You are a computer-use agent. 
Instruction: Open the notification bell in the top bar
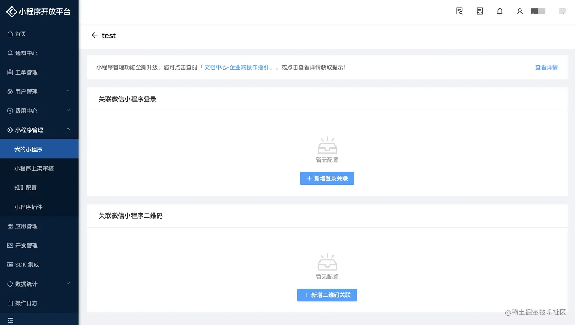500,11
